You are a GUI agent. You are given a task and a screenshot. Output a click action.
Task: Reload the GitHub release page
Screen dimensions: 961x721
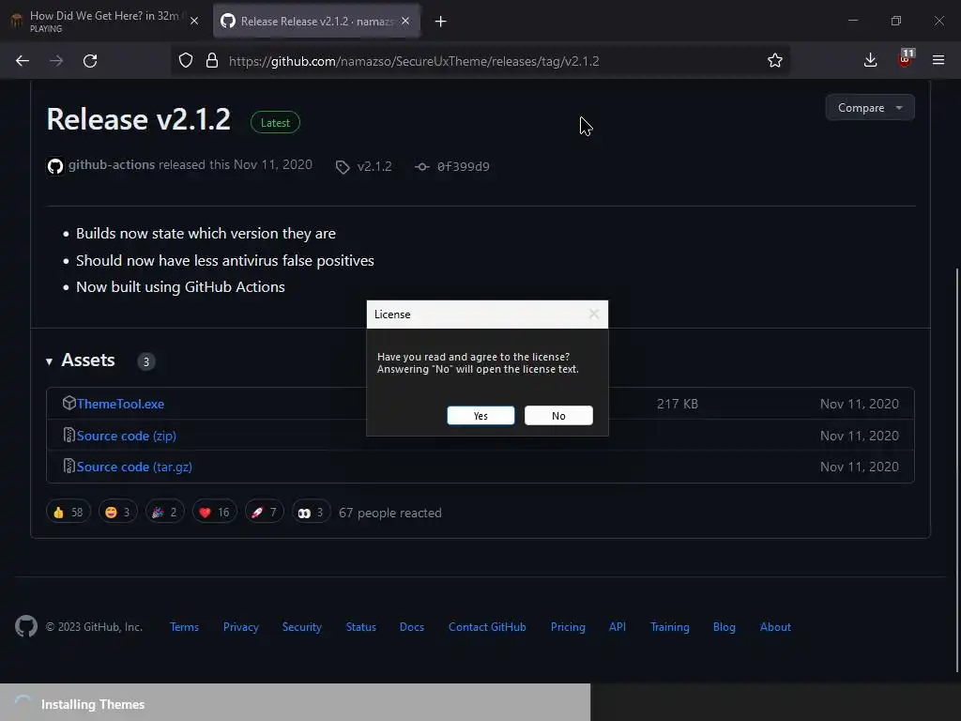[x=90, y=61]
